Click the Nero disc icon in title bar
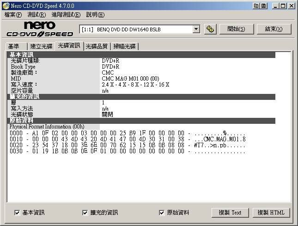This screenshot has width=298, height=226. click(6, 6)
